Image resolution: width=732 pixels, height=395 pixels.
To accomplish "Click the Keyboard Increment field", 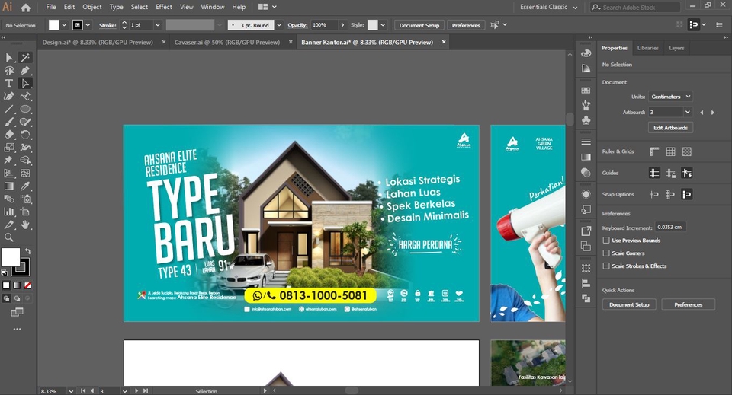I will (670, 228).
